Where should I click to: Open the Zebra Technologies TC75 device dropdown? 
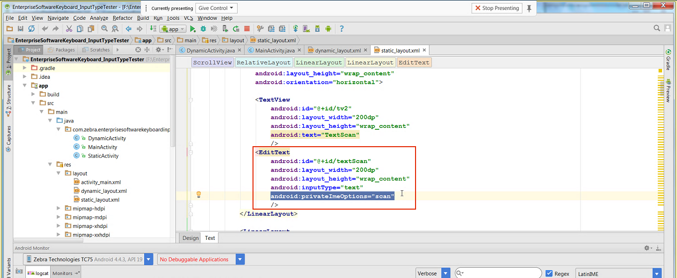pyautogui.click(x=88, y=259)
